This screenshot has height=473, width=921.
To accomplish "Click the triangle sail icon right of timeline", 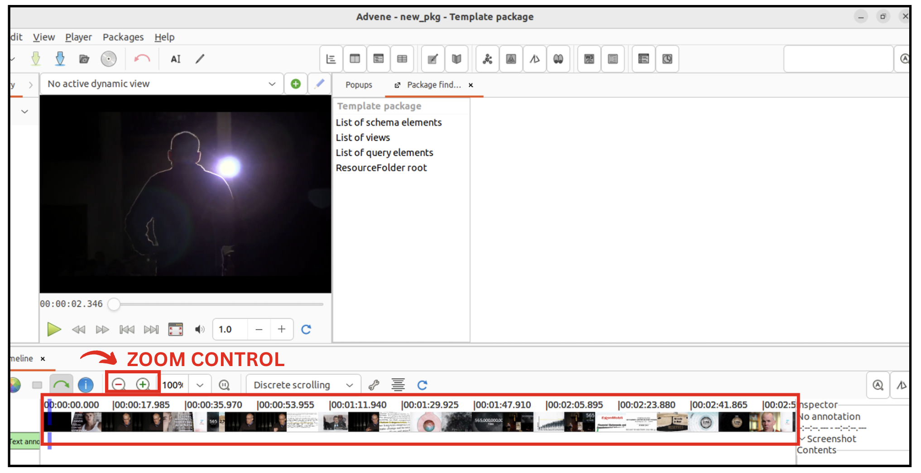I will pyautogui.click(x=902, y=385).
